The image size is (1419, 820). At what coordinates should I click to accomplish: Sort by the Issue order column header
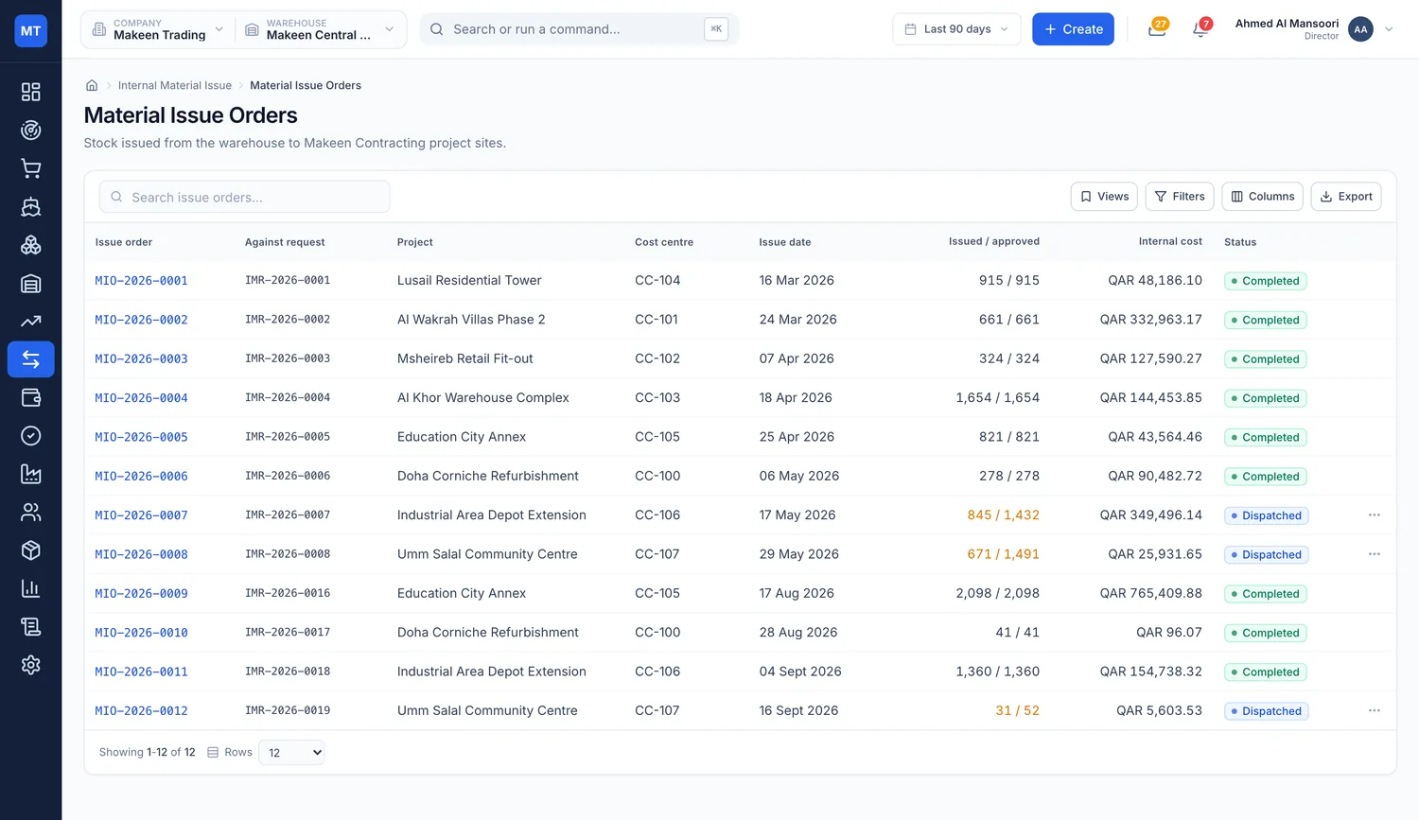click(x=124, y=242)
